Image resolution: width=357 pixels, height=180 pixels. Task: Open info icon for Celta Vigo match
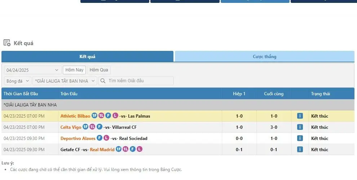[x=300, y=127]
